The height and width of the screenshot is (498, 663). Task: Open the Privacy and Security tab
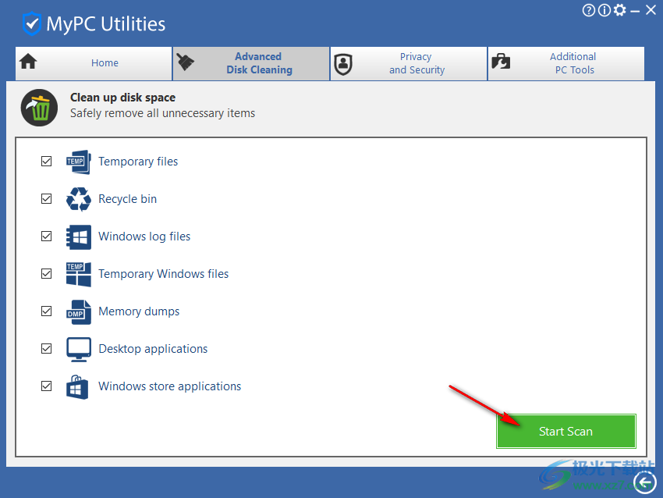point(409,63)
